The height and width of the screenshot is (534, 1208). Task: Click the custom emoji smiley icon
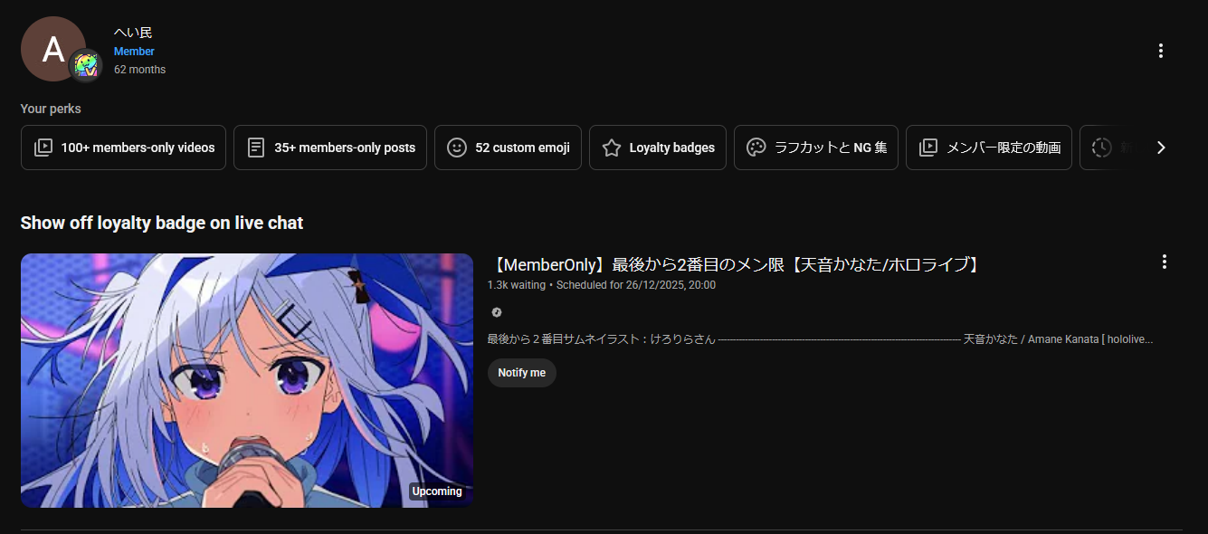(457, 148)
